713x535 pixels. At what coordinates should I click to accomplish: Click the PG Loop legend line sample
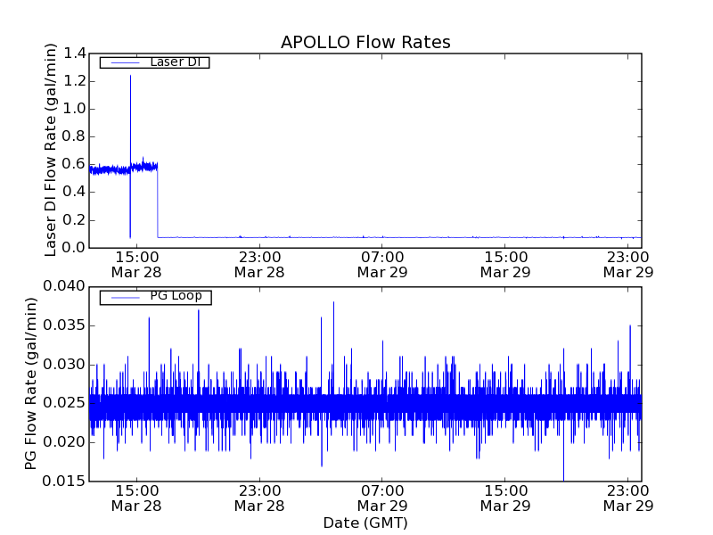coord(126,298)
